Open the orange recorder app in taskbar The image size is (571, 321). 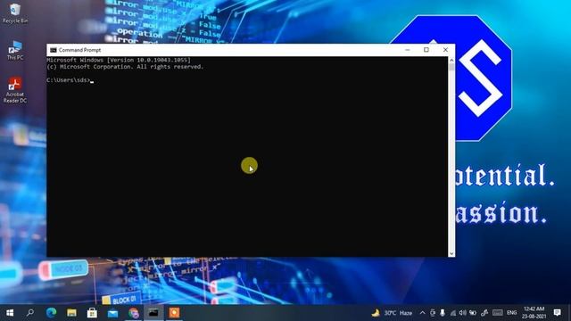174,313
